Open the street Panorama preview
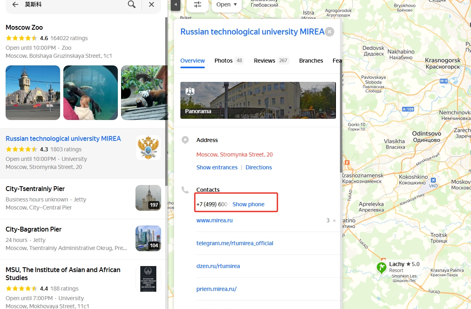This screenshot has height=309, width=471. (258, 100)
